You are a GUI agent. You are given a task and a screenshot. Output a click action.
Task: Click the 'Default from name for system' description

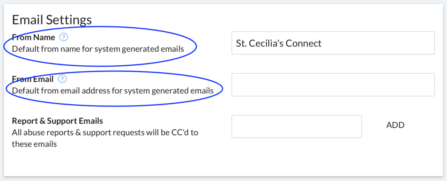(x=98, y=49)
